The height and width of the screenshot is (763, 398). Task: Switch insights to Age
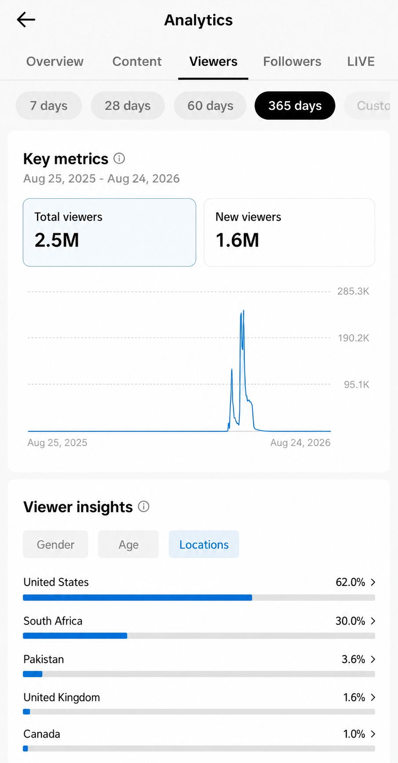coord(128,544)
